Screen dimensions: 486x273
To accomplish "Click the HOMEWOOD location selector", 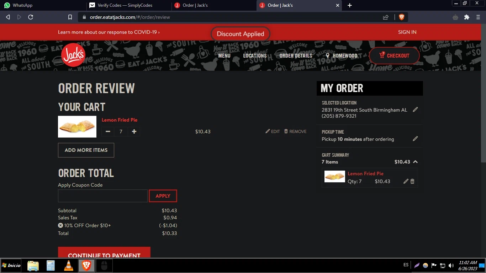I will pos(342,55).
